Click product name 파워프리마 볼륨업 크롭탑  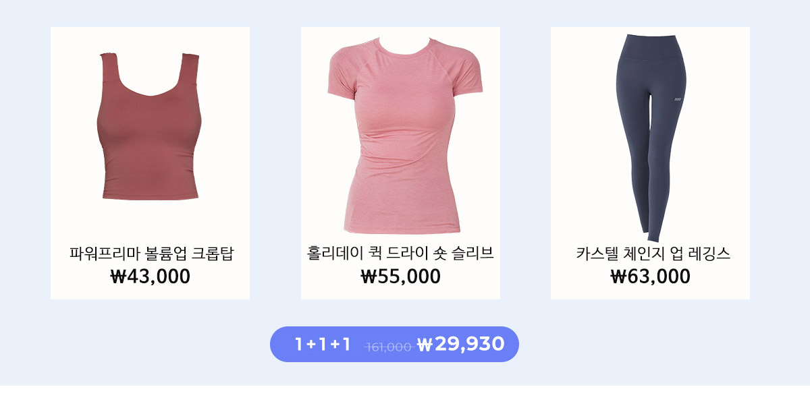[x=151, y=254]
